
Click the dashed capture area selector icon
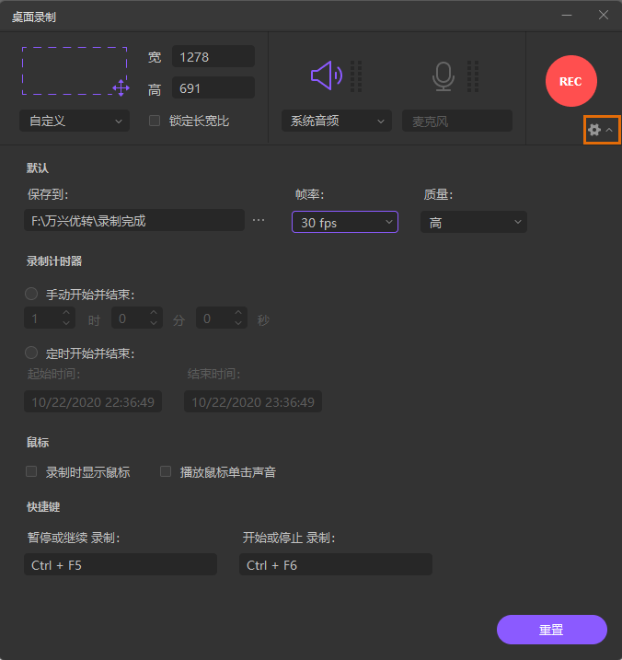pos(75,71)
